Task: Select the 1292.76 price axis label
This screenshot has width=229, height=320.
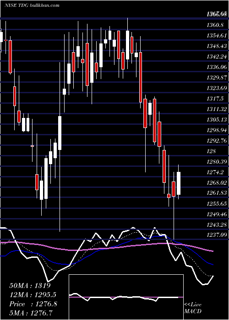Action: tap(217, 141)
